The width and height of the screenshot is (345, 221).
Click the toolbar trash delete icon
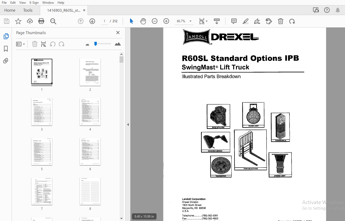(x=280, y=21)
